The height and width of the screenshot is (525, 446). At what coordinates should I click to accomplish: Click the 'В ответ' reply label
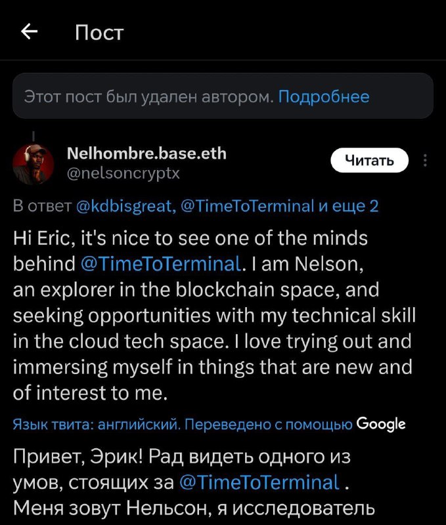click(x=43, y=206)
